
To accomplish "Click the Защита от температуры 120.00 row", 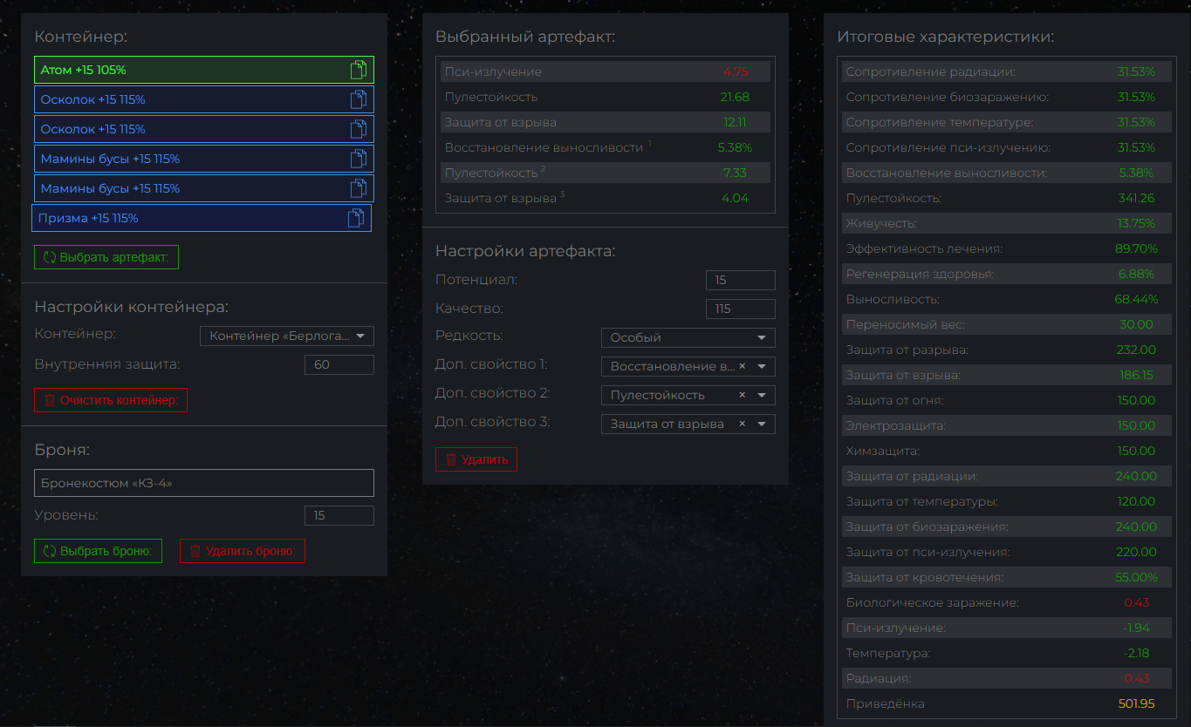I will coord(1007,502).
